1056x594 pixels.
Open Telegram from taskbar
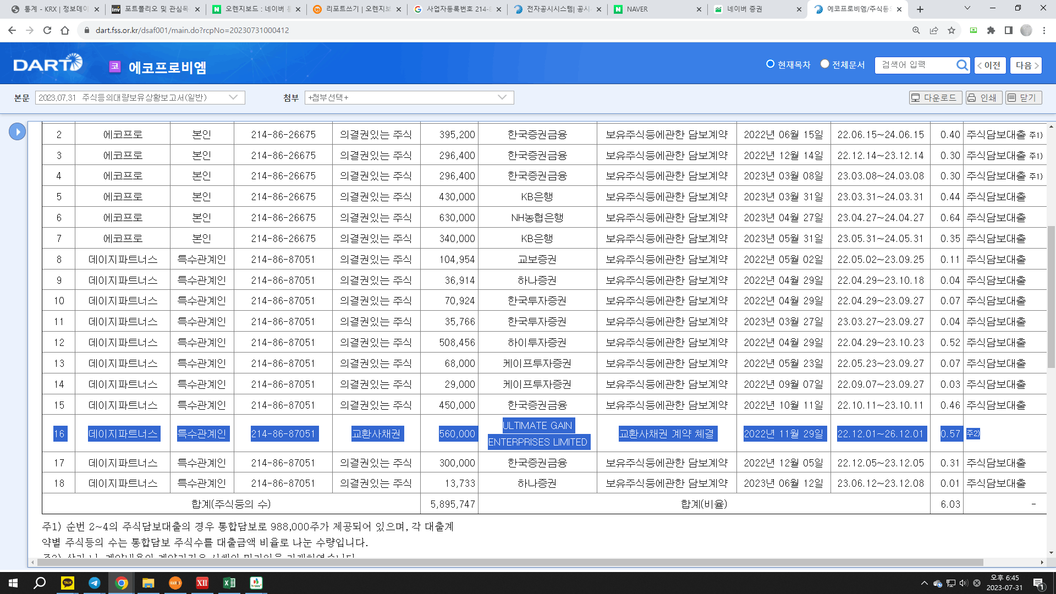coord(95,583)
